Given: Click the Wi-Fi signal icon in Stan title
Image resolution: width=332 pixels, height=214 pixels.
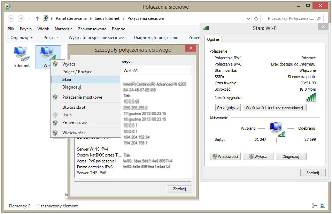Looking at the screenshot, I should tap(206, 28).
